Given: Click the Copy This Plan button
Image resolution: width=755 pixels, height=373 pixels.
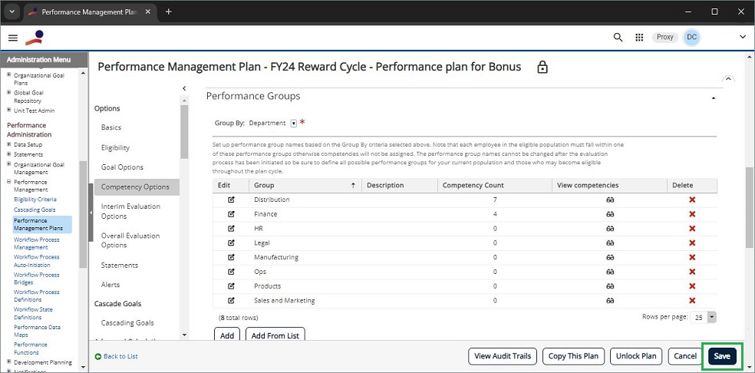Looking at the screenshot, I should (x=573, y=356).
